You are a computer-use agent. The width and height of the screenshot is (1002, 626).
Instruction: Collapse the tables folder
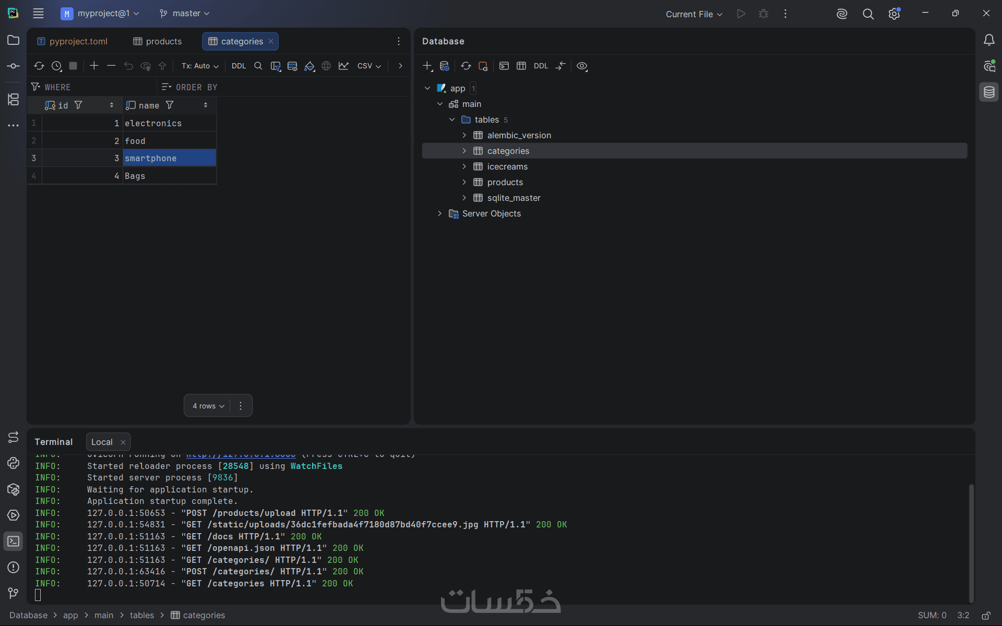coord(452,119)
